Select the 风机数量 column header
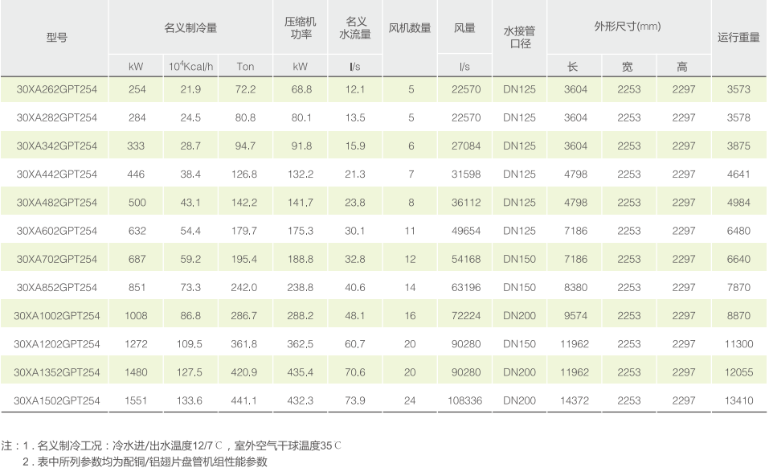The width and height of the screenshot is (769, 472). point(410,27)
